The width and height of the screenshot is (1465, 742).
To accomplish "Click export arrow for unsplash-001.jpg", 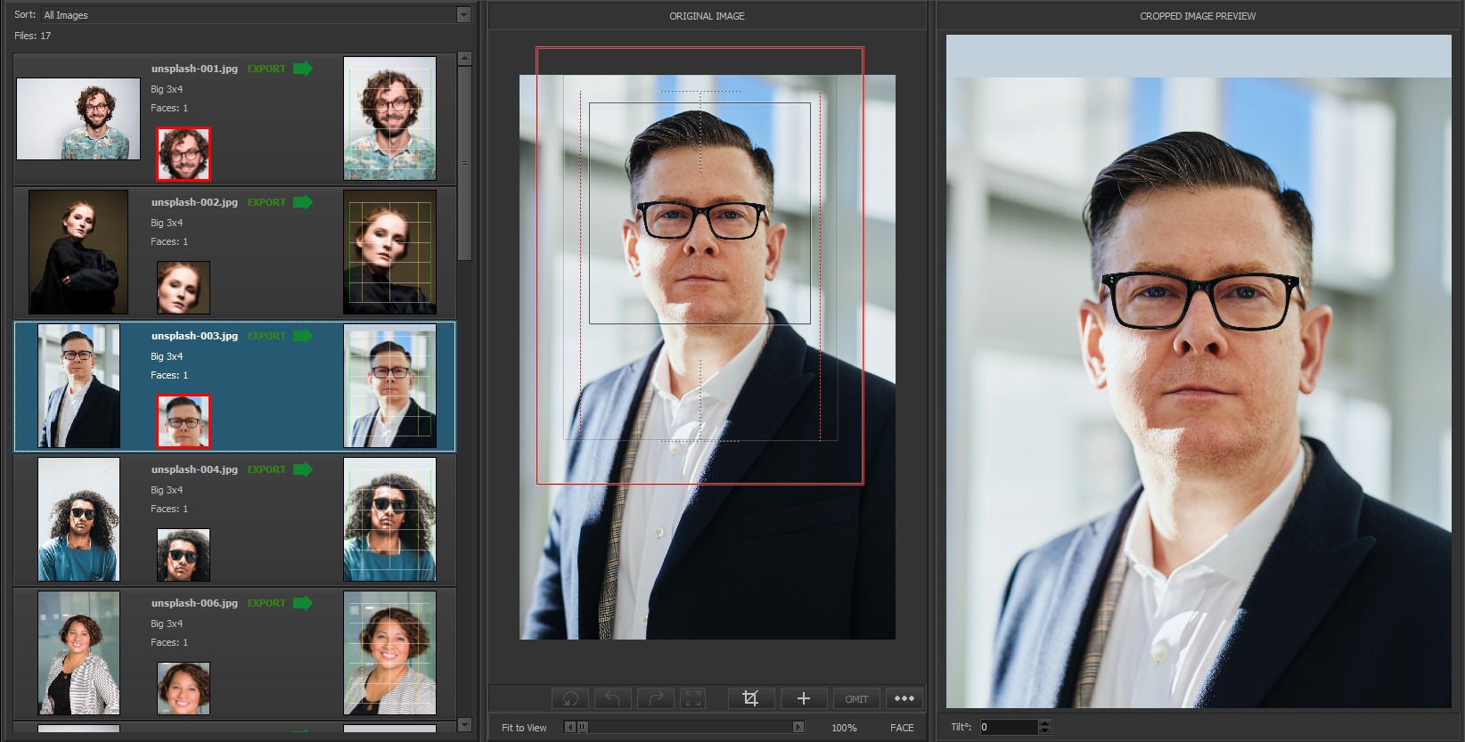I will point(303,69).
